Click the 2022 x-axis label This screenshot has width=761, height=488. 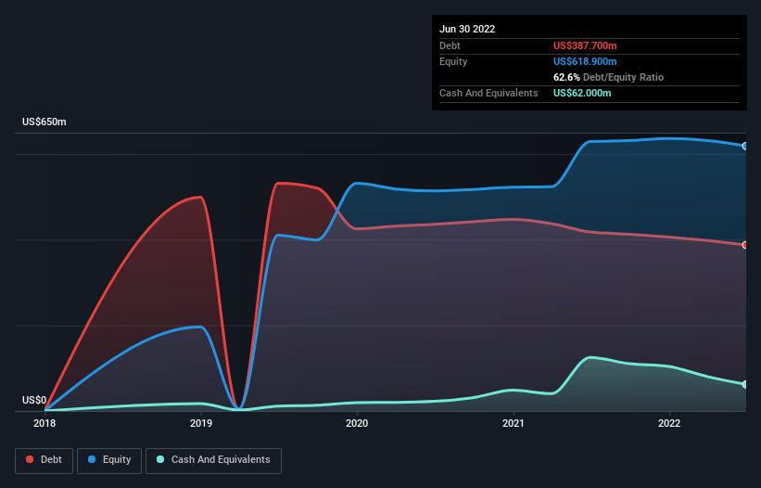click(669, 423)
